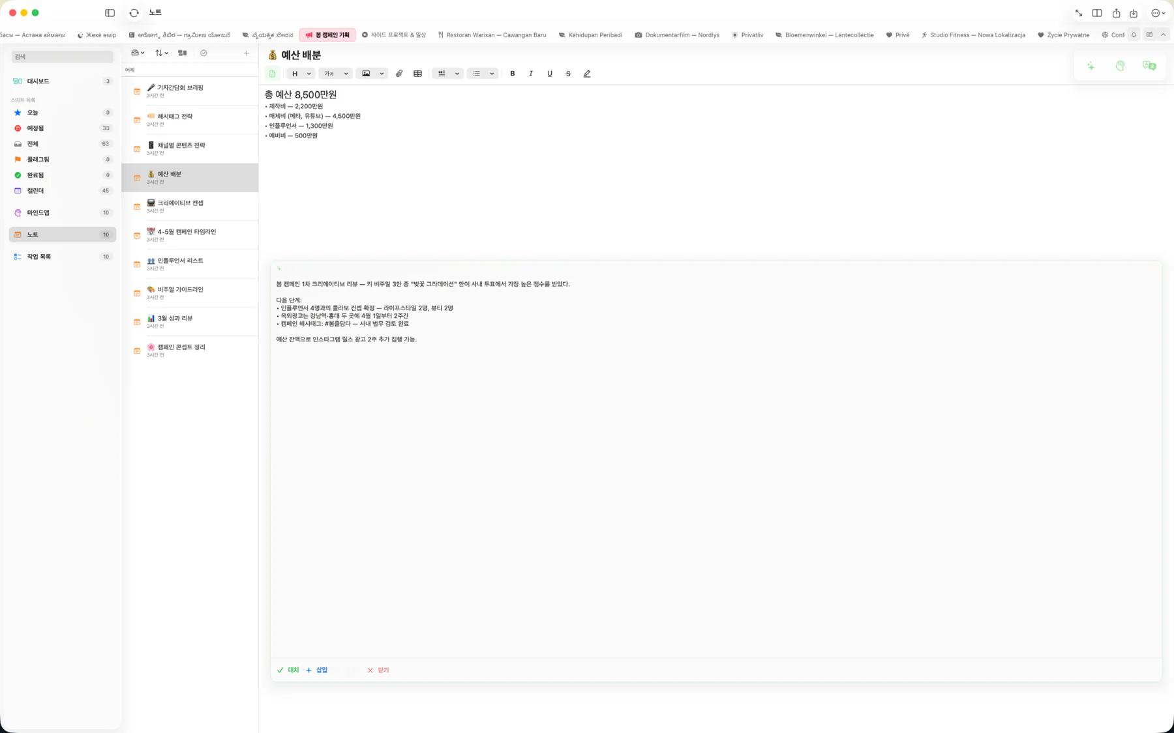Switch to Restoran Warisan tab
The image size is (1174, 733).
tap(492, 35)
